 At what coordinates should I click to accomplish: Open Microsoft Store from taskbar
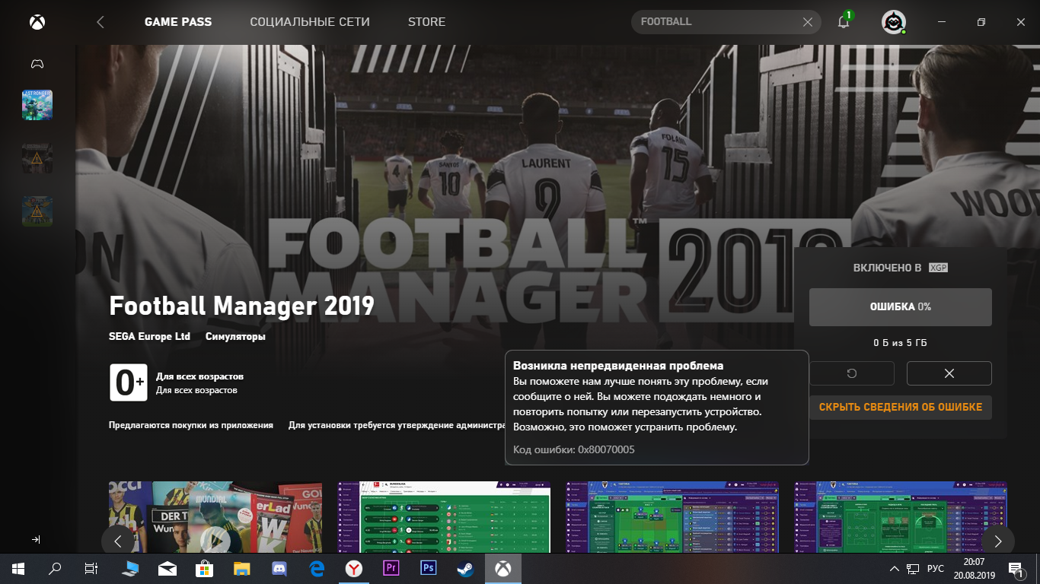[204, 568]
